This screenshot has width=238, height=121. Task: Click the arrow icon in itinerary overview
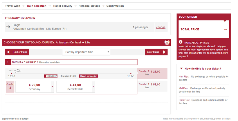tap(8, 27)
